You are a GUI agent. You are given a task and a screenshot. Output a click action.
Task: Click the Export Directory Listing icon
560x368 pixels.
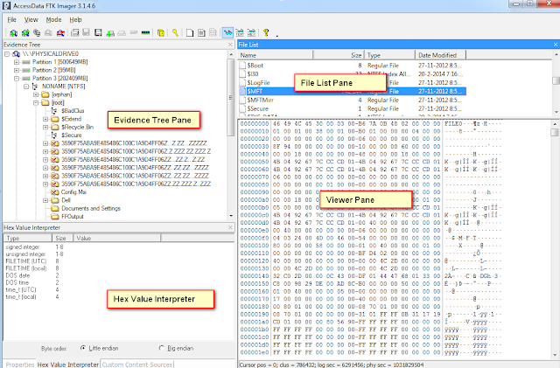[213, 33]
